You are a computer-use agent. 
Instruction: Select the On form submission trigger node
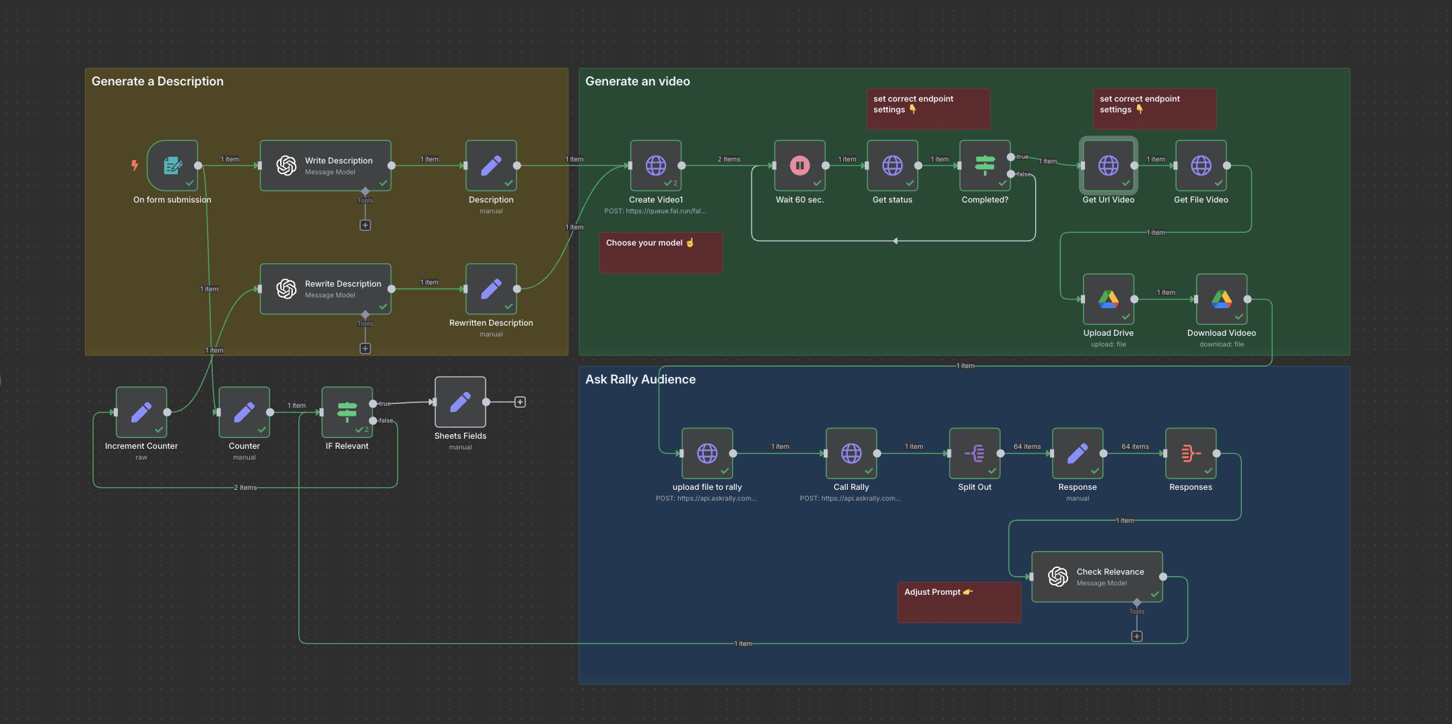172,166
